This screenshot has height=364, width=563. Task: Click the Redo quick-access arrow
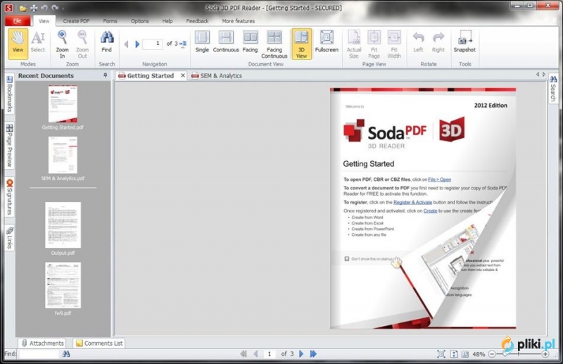[x=55, y=8]
